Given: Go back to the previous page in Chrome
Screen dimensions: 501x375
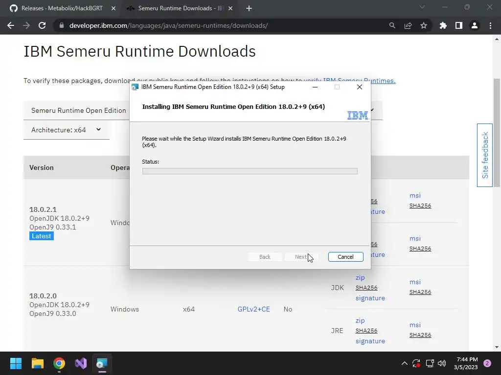Looking at the screenshot, I should [11, 25].
